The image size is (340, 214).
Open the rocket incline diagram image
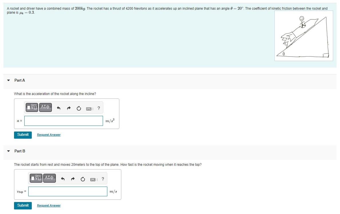pyautogui.click(x=304, y=36)
